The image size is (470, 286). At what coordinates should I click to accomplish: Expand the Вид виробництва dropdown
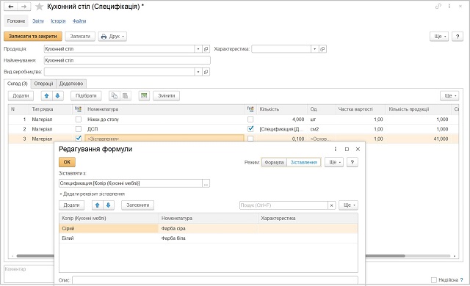(198, 72)
